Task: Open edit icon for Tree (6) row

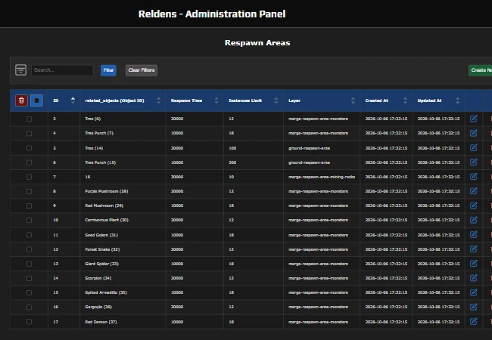Action: (474, 119)
